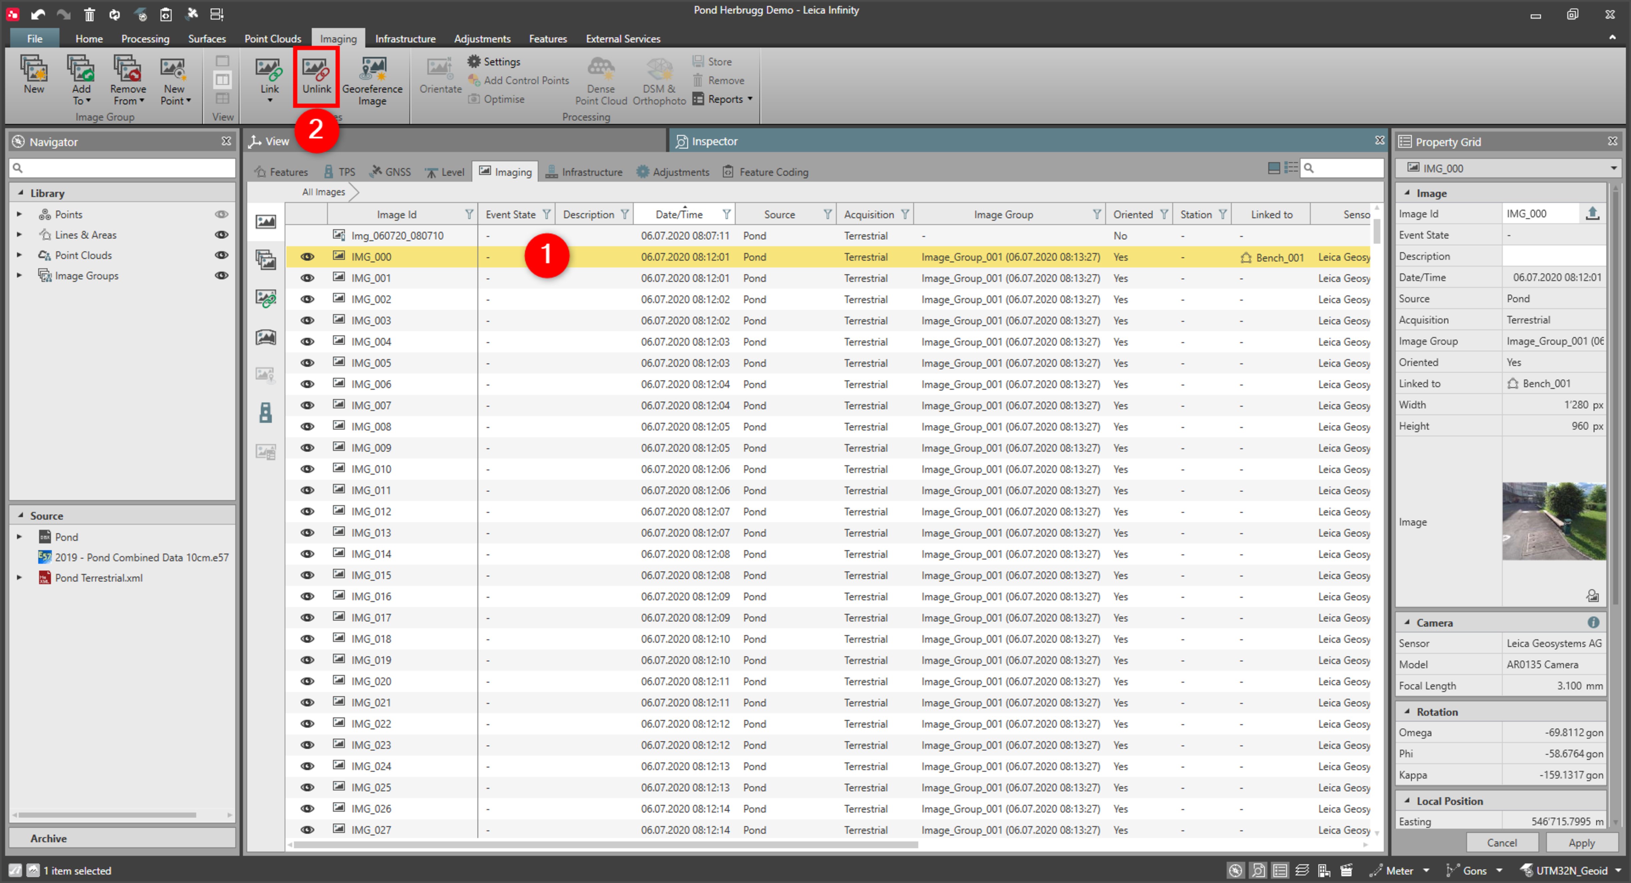Select the station sidebar icon in Inspector
The image size is (1631, 883).
point(265,413)
